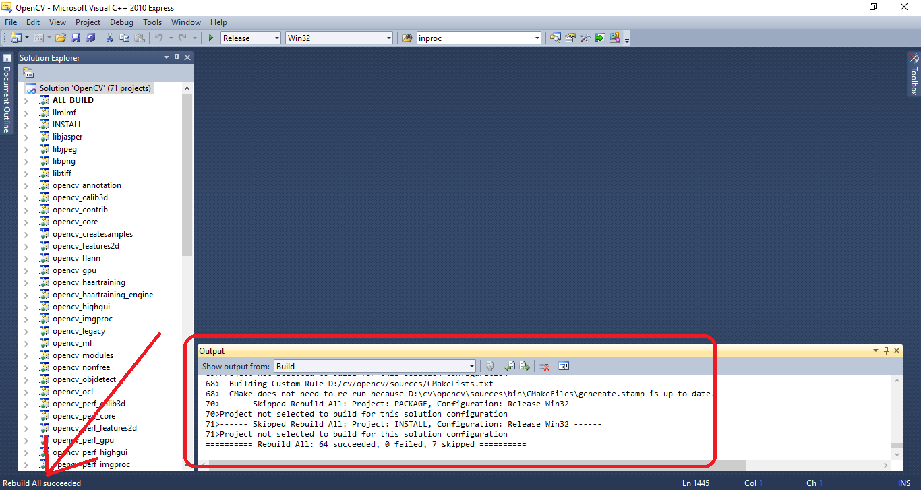Open the Help menu
Image resolution: width=921 pixels, height=490 pixels.
(x=218, y=22)
